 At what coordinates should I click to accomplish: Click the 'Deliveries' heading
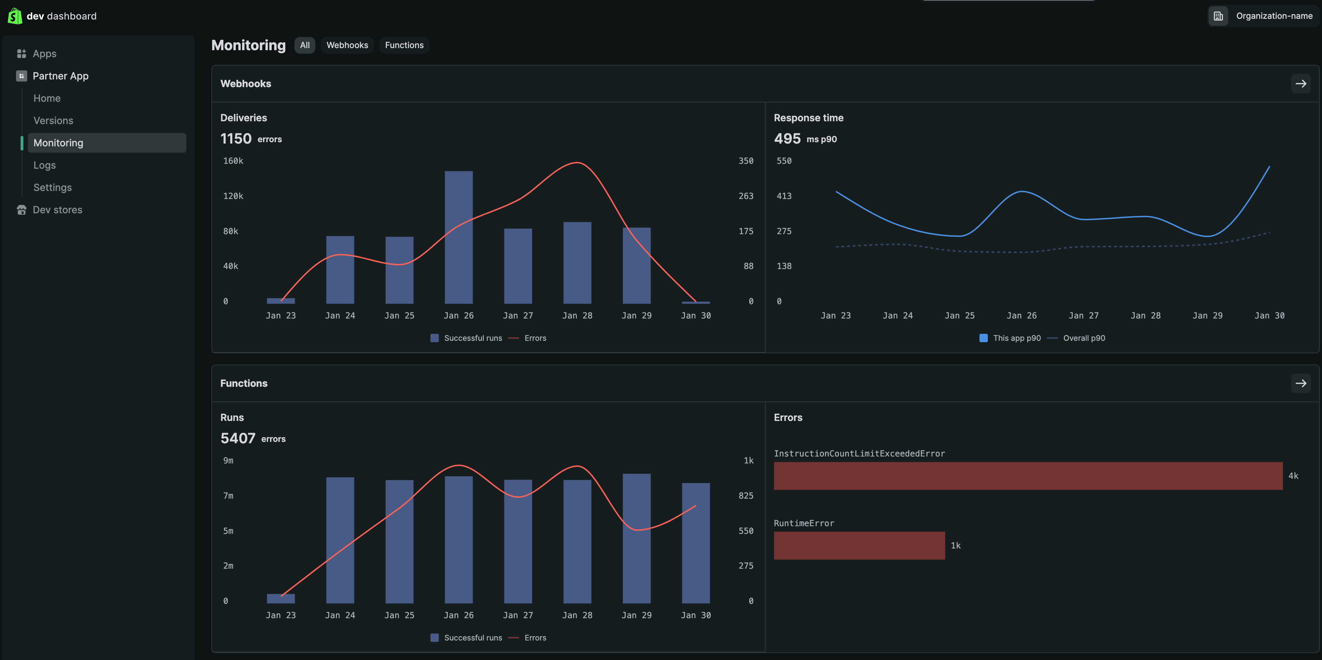(243, 118)
